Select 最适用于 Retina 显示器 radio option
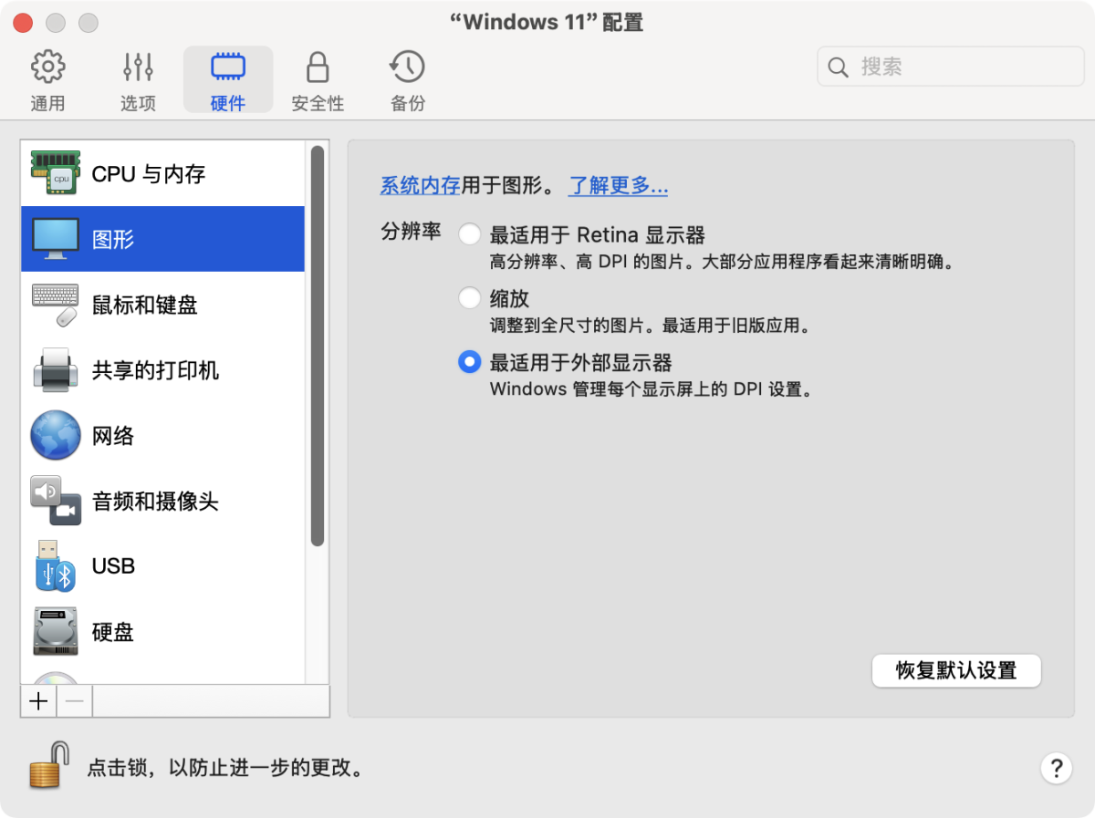This screenshot has width=1095, height=818. point(469,235)
